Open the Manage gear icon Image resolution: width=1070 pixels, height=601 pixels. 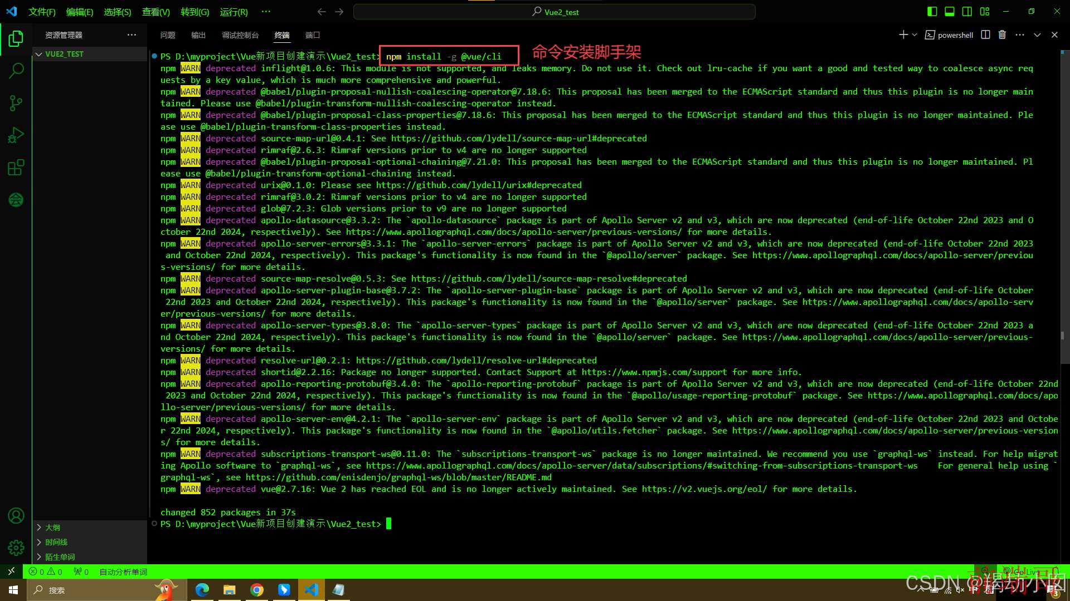(16, 548)
